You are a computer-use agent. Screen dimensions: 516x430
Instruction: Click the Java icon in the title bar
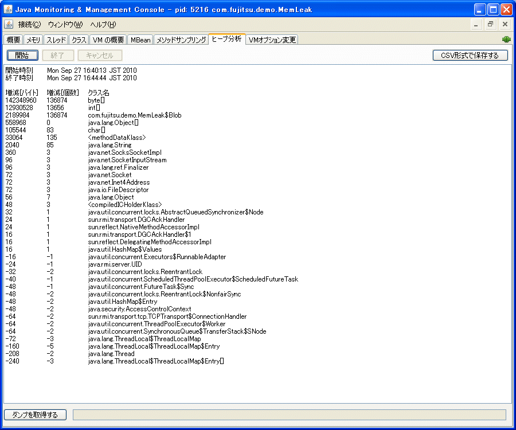click(x=8, y=9)
